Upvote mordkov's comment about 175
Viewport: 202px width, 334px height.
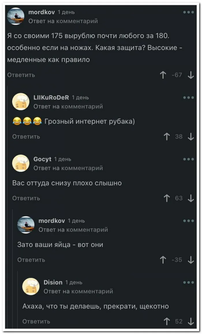[x=163, y=75]
